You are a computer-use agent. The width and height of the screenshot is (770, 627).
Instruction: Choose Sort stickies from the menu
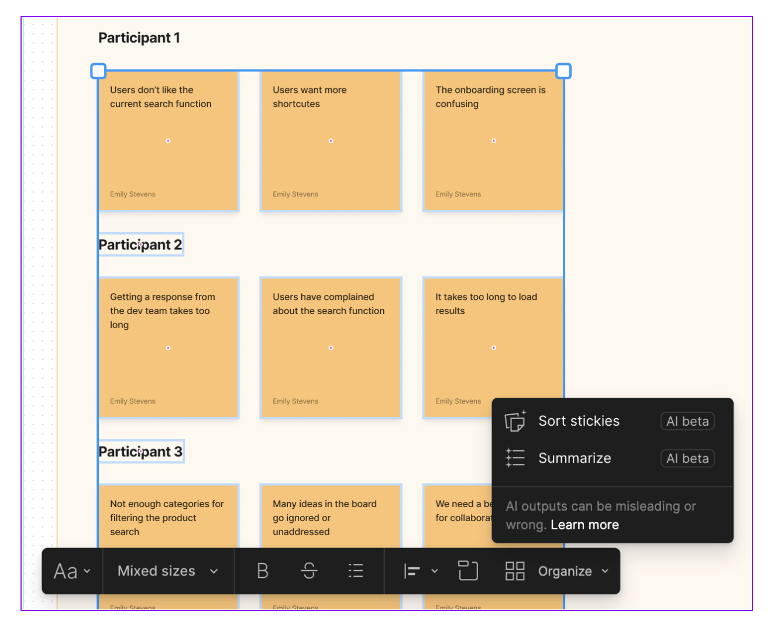pos(579,421)
